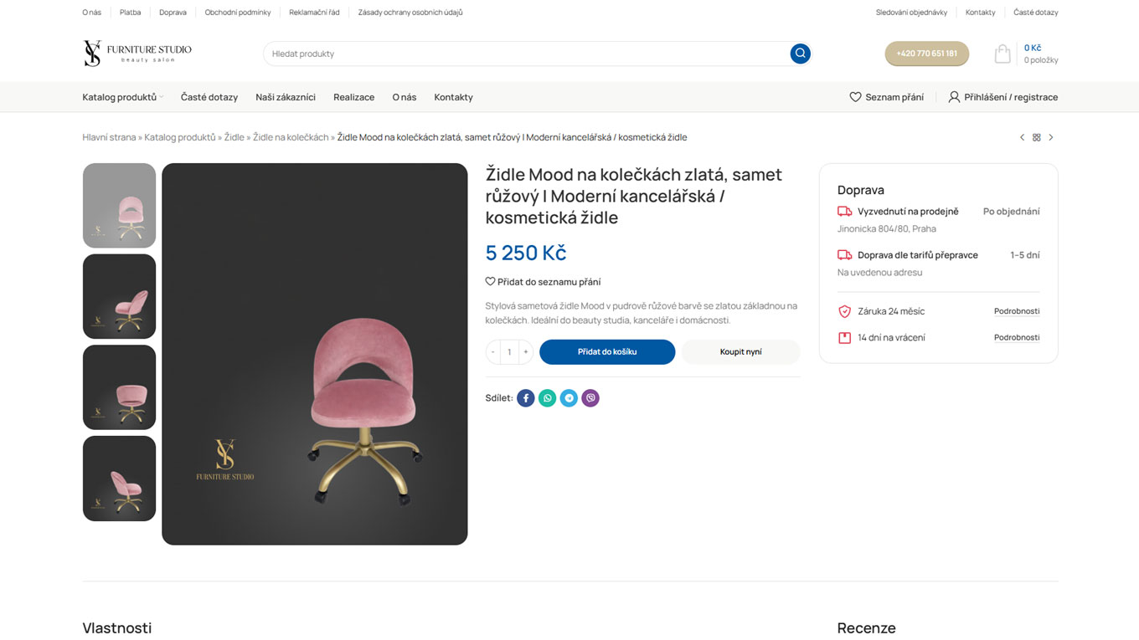Share product via Viber icon
1139x640 pixels.
click(x=591, y=398)
